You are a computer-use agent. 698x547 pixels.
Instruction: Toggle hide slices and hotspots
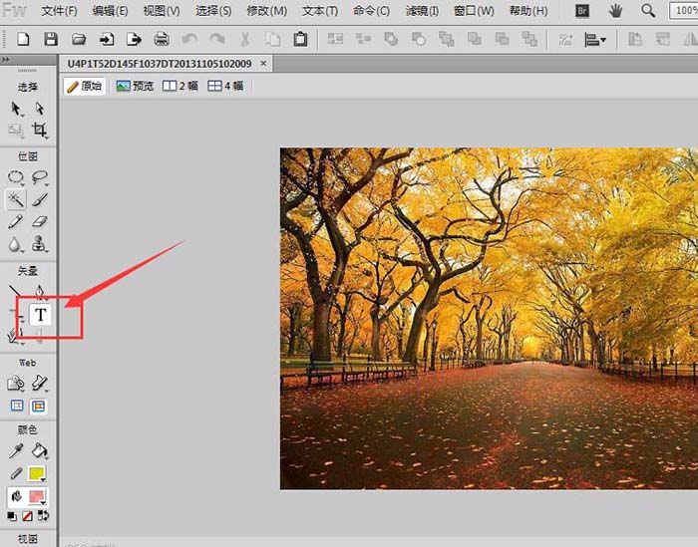coord(17,406)
